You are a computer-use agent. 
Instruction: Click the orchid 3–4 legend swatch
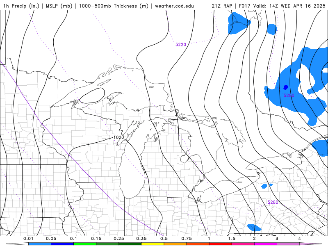tap(288, 244)
